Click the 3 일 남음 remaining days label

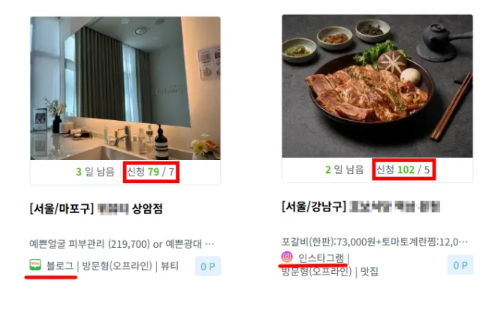coord(95,172)
